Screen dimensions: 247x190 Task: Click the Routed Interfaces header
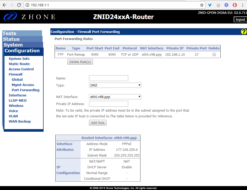[x=97, y=138]
